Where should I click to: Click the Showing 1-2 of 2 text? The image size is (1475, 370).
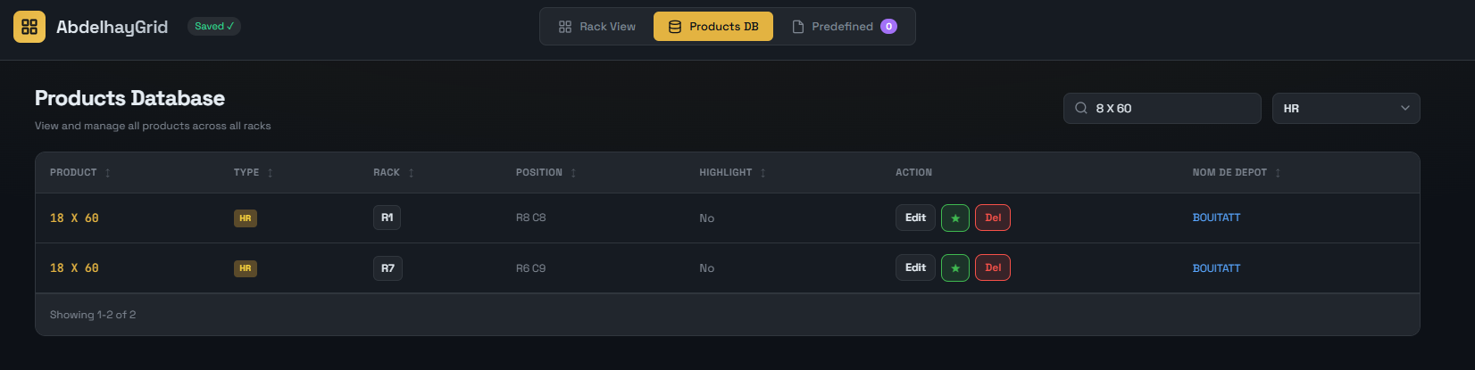tap(93, 315)
